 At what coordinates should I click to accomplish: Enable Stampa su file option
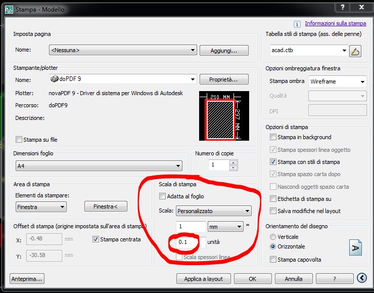[x=19, y=140]
